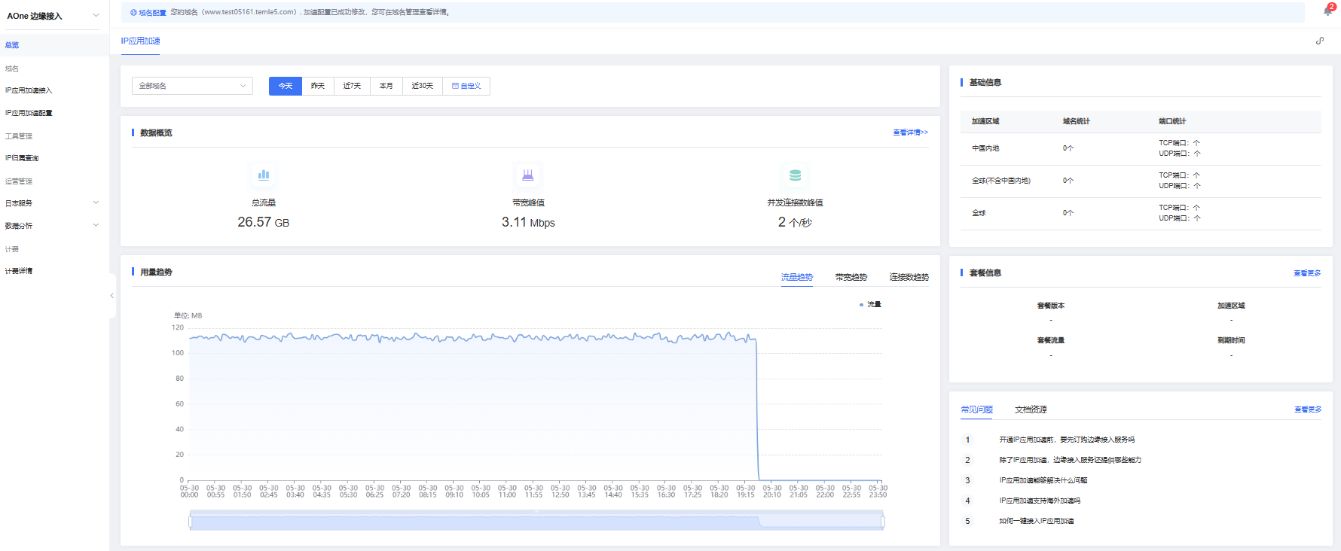Click the 域名配置 link in banner
Viewport: 1341px width, 551px height.
pyautogui.click(x=152, y=13)
